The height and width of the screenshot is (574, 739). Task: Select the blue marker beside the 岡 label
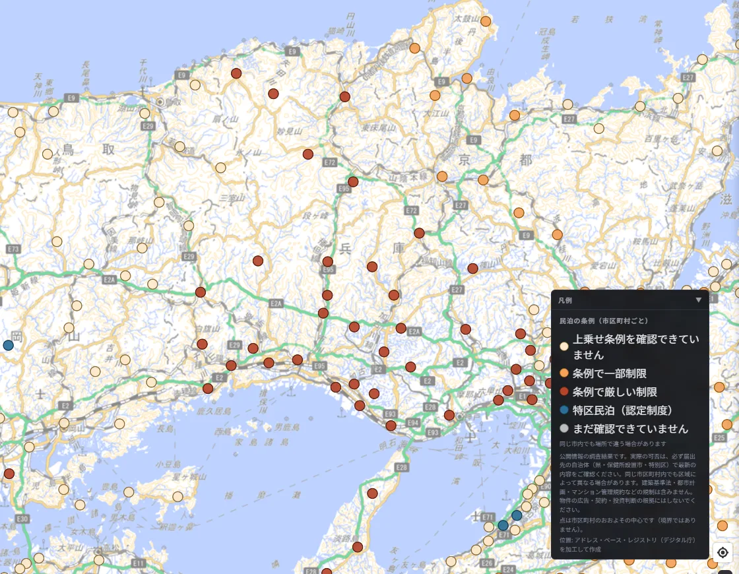(8, 346)
